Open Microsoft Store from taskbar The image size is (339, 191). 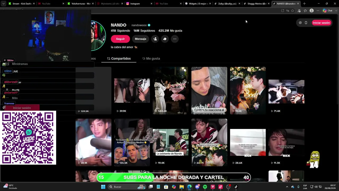pyautogui.click(x=166, y=187)
